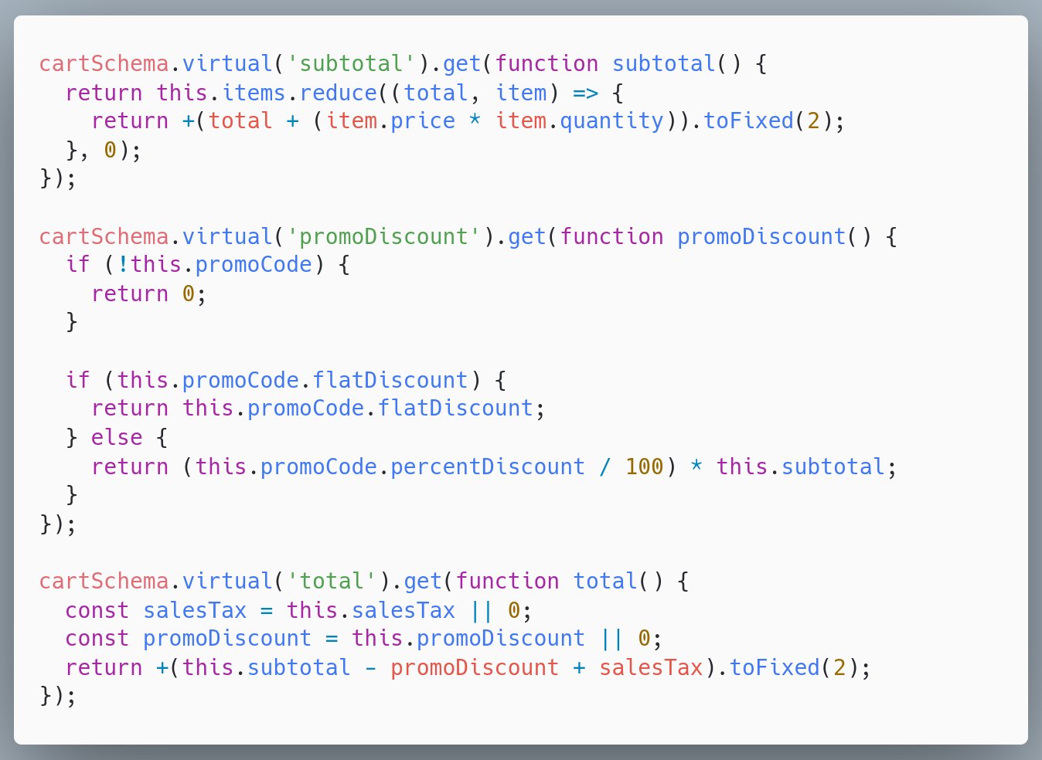
Task: Click the 'promoDiscount' string literal
Action: (x=383, y=236)
